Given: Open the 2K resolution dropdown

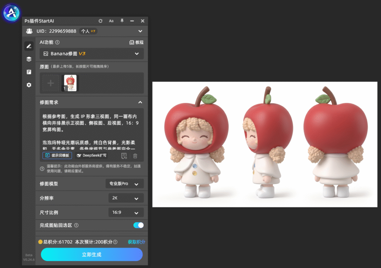Looking at the screenshot, I should [126, 198].
